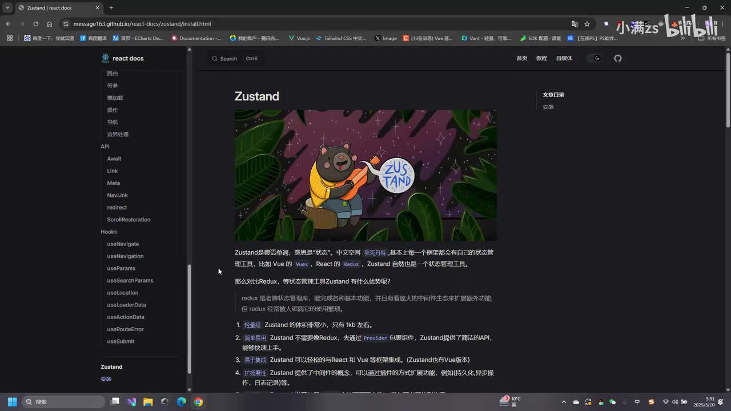This screenshot has width=731, height=411.
Task: Open the useNavigate hook page
Action: (x=123, y=244)
